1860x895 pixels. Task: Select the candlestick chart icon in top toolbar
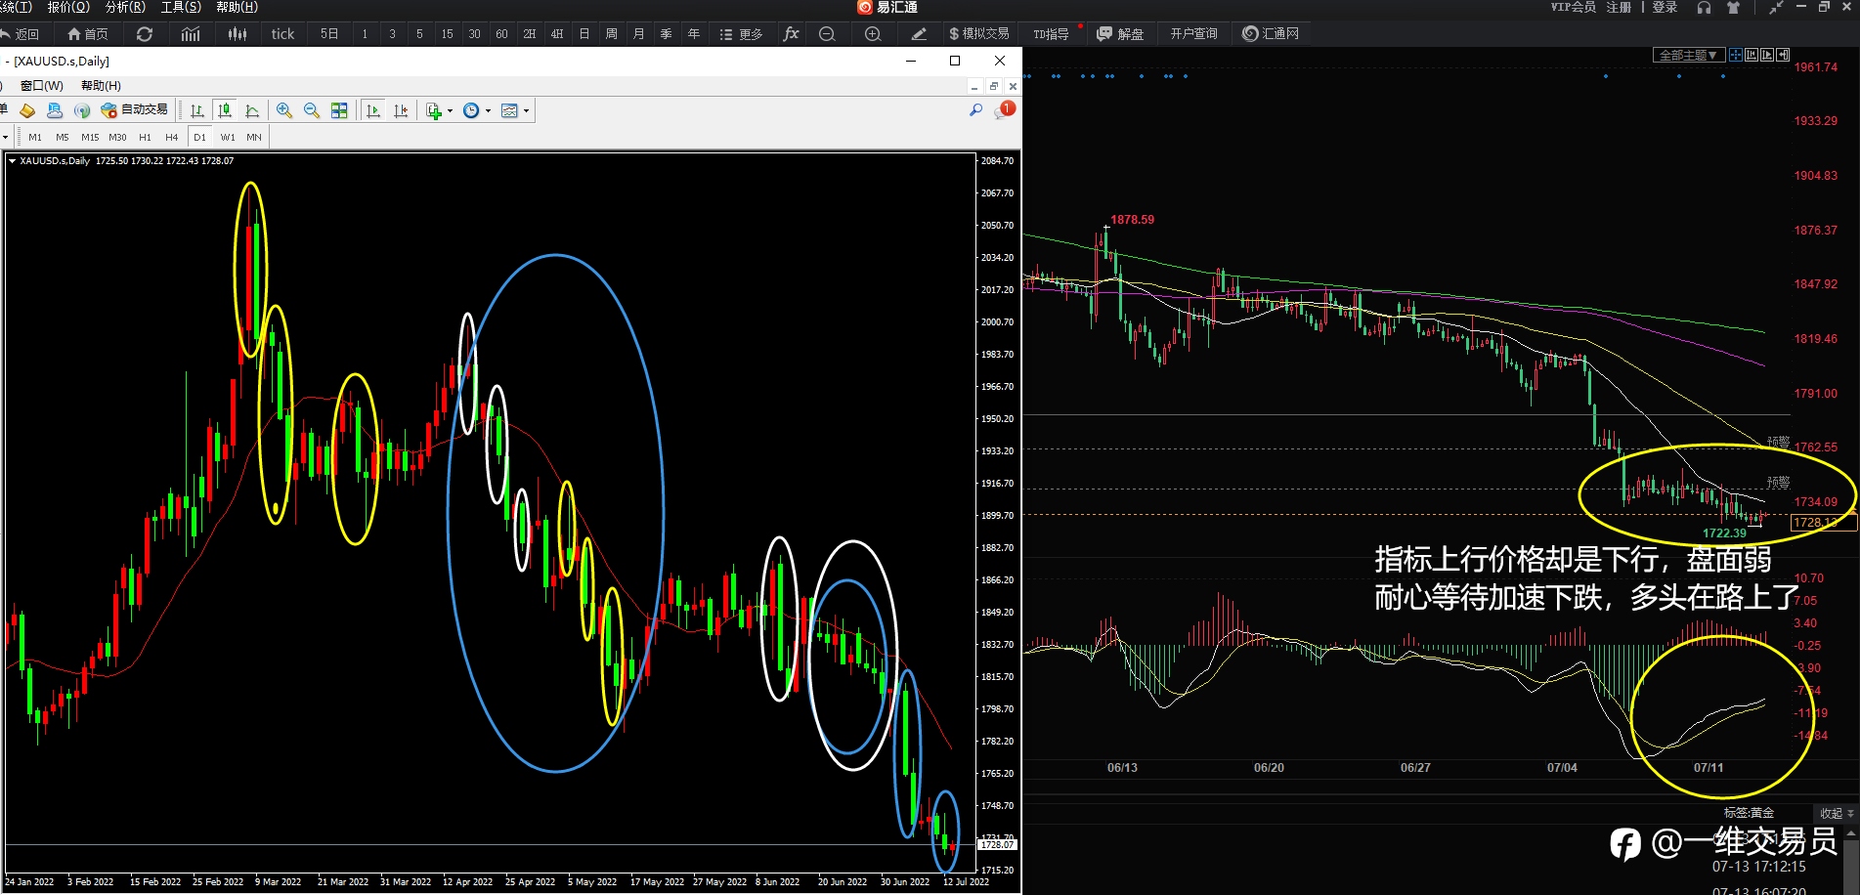238,34
